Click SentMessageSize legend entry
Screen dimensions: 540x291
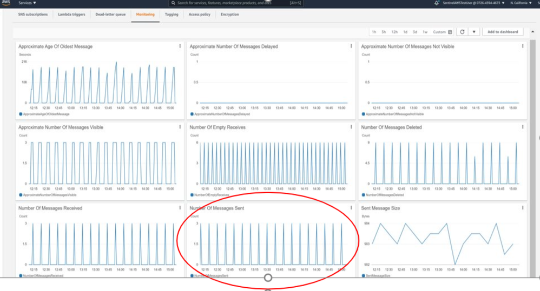tap(376, 275)
